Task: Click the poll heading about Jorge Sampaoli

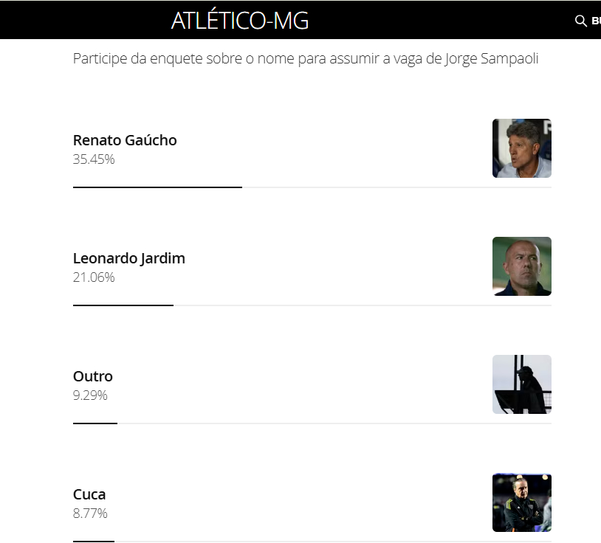Action: (306, 59)
